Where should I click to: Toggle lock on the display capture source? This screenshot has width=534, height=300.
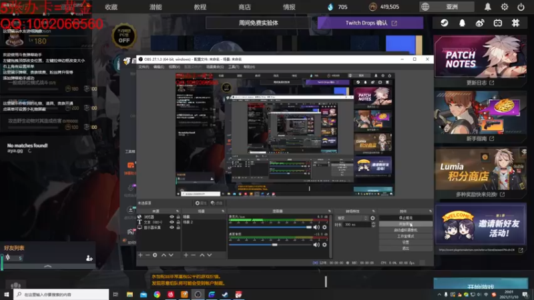tap(178, 227)
